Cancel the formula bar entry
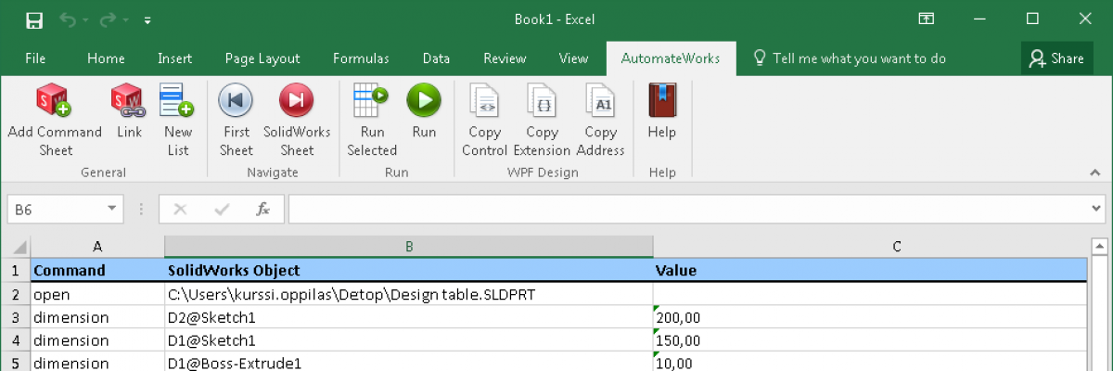The width and height of the screenshot is (1113, 371). tap(180, 210)
